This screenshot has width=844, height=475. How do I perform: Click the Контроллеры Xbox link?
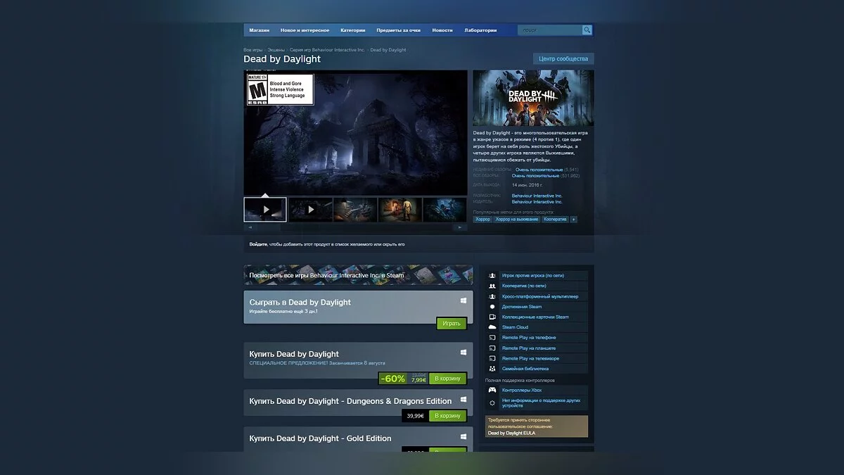pos(522,390)
